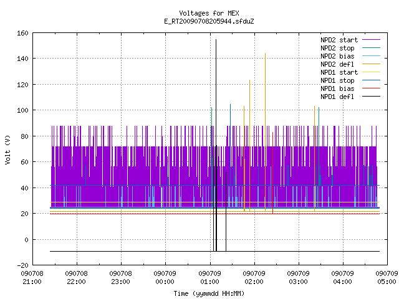This screenshot has height=299, width=399.
Task: Click the red NPD1 bias spike near 83 V
Action: 273,173
